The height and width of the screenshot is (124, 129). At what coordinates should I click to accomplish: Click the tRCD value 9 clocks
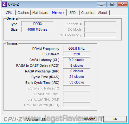click(x=76, y=65)
